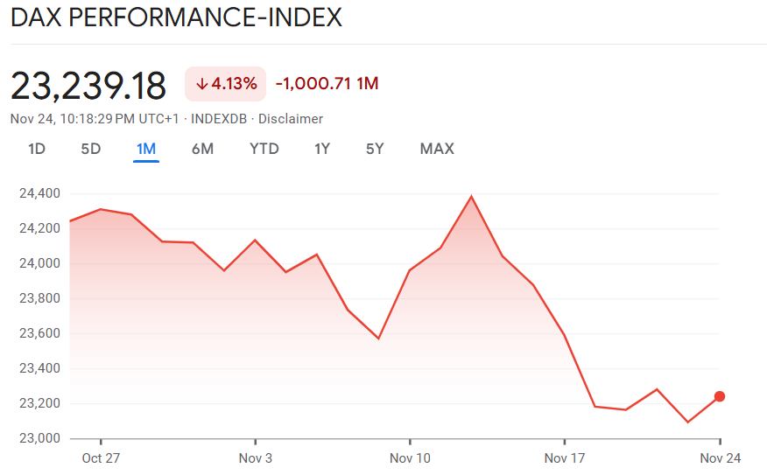Screen dimensions: 767x475
Task: Click the chart peak near Nov 12
Action: point(472,197)
